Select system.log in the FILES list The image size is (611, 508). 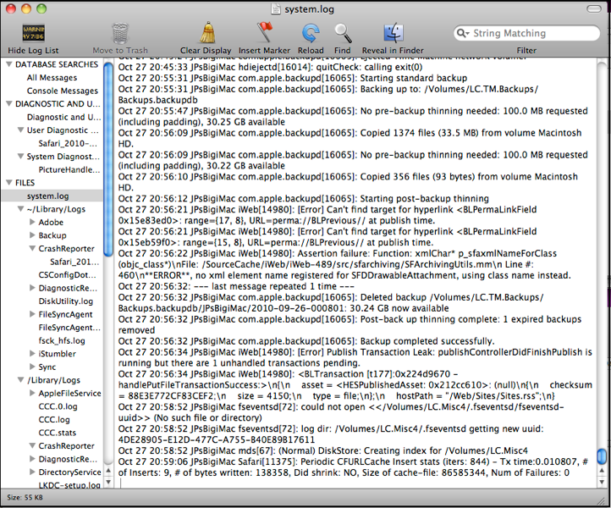[52, 196]
